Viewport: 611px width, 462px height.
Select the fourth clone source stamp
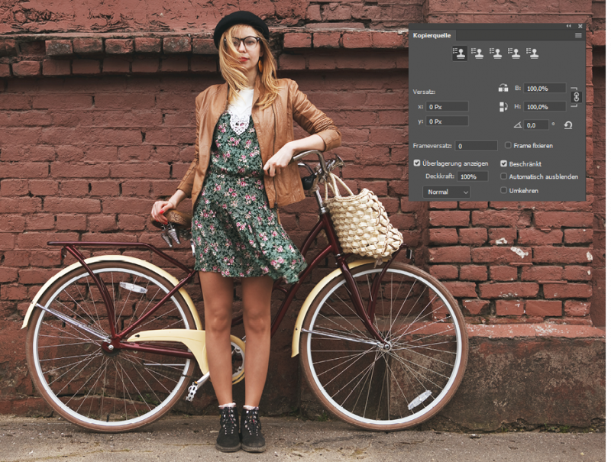coord(514,53)
